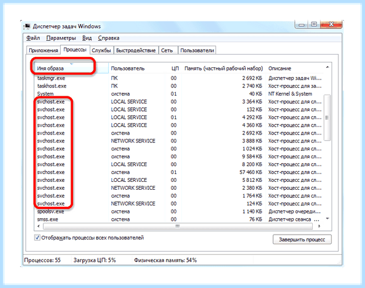Sort by Память (частный рабочий набор) column
365x288 pixels.
click(223, 69)
